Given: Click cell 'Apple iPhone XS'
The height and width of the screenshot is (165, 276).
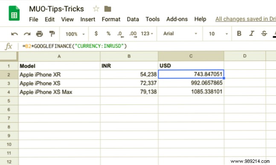Looking at the screenshot, I should click(x=59, y=83).
